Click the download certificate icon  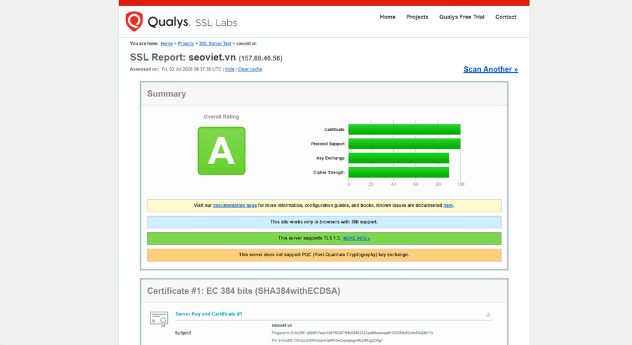(x=488, y=314)
